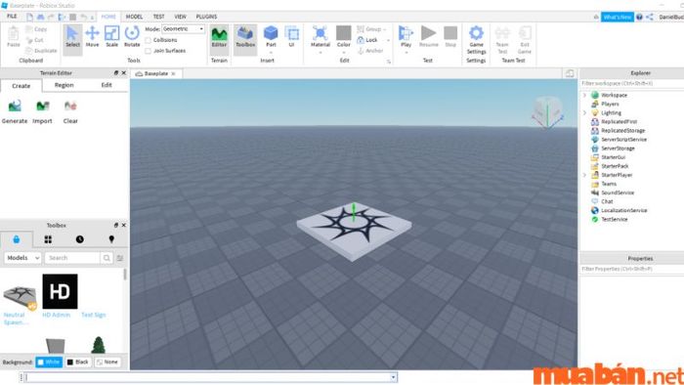Open Game Settings
684x385 pixels.
coord(476,39)
